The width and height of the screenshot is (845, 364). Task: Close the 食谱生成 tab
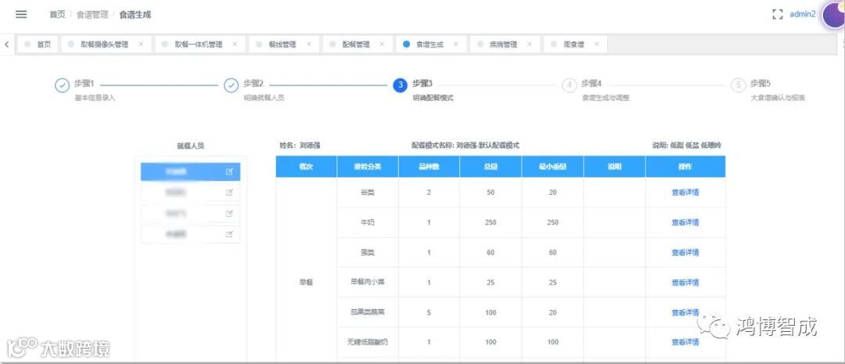click(456, 44)
